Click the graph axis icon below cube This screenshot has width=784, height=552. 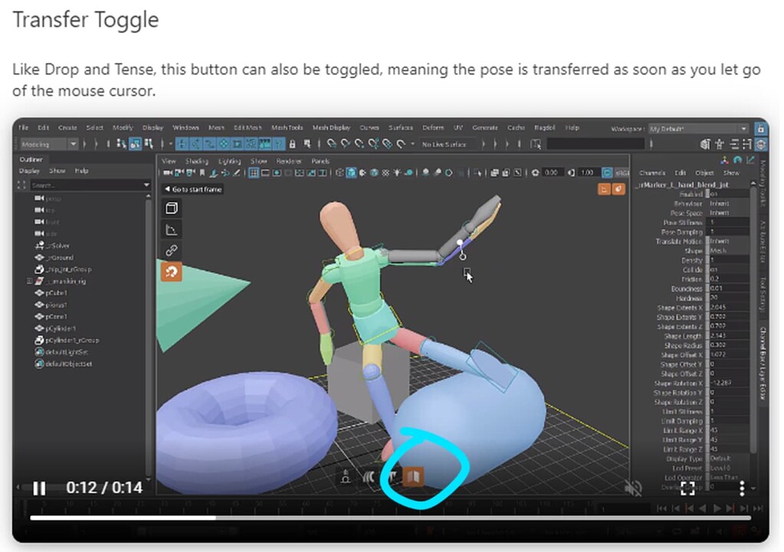[172, 230]
